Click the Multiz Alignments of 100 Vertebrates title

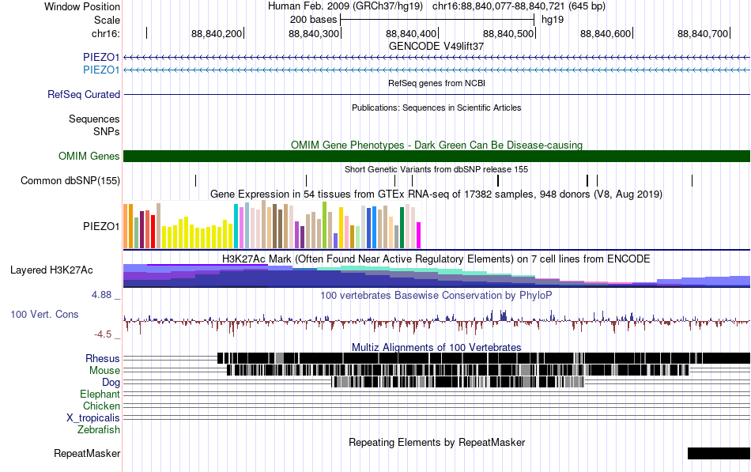point(436,347)
